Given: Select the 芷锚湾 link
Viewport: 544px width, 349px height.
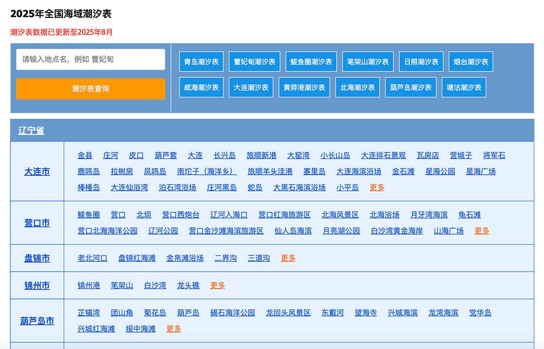Looking at the screenshot, I should coord(89,313).
